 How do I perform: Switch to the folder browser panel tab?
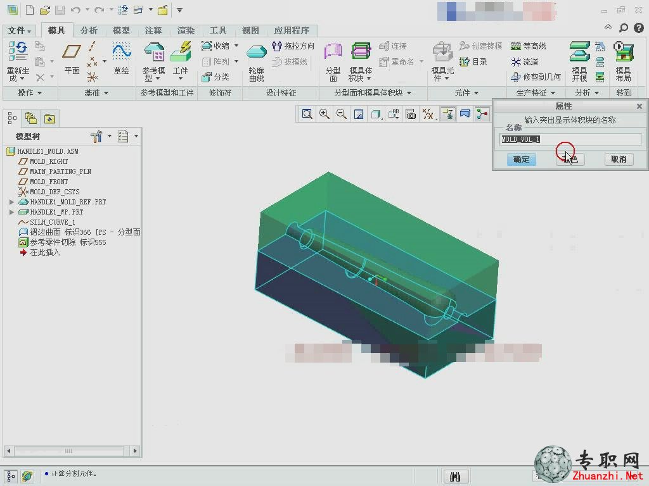tap(30, 118)
